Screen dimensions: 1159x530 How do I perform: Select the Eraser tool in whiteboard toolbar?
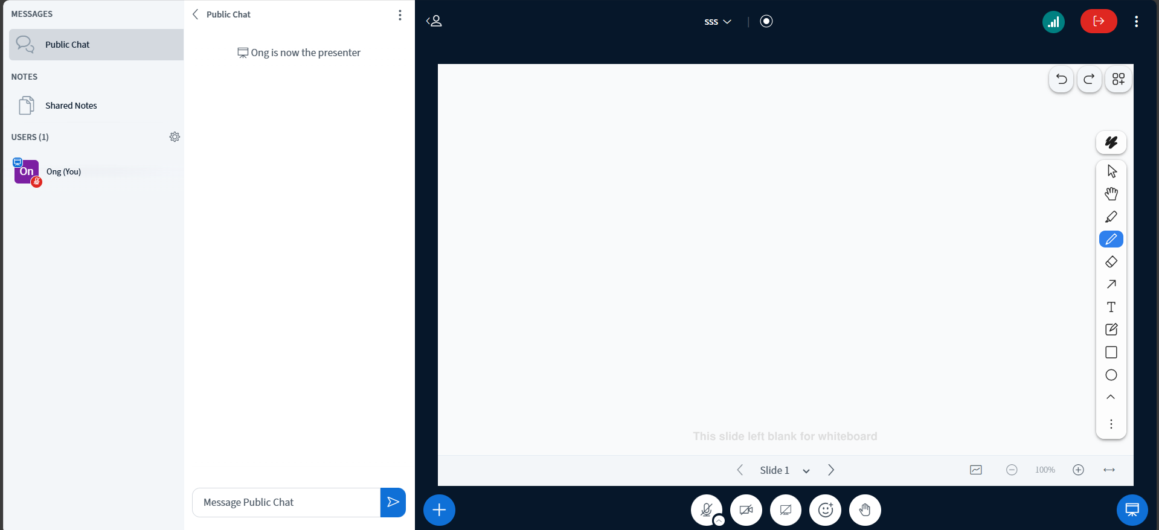1111,262
